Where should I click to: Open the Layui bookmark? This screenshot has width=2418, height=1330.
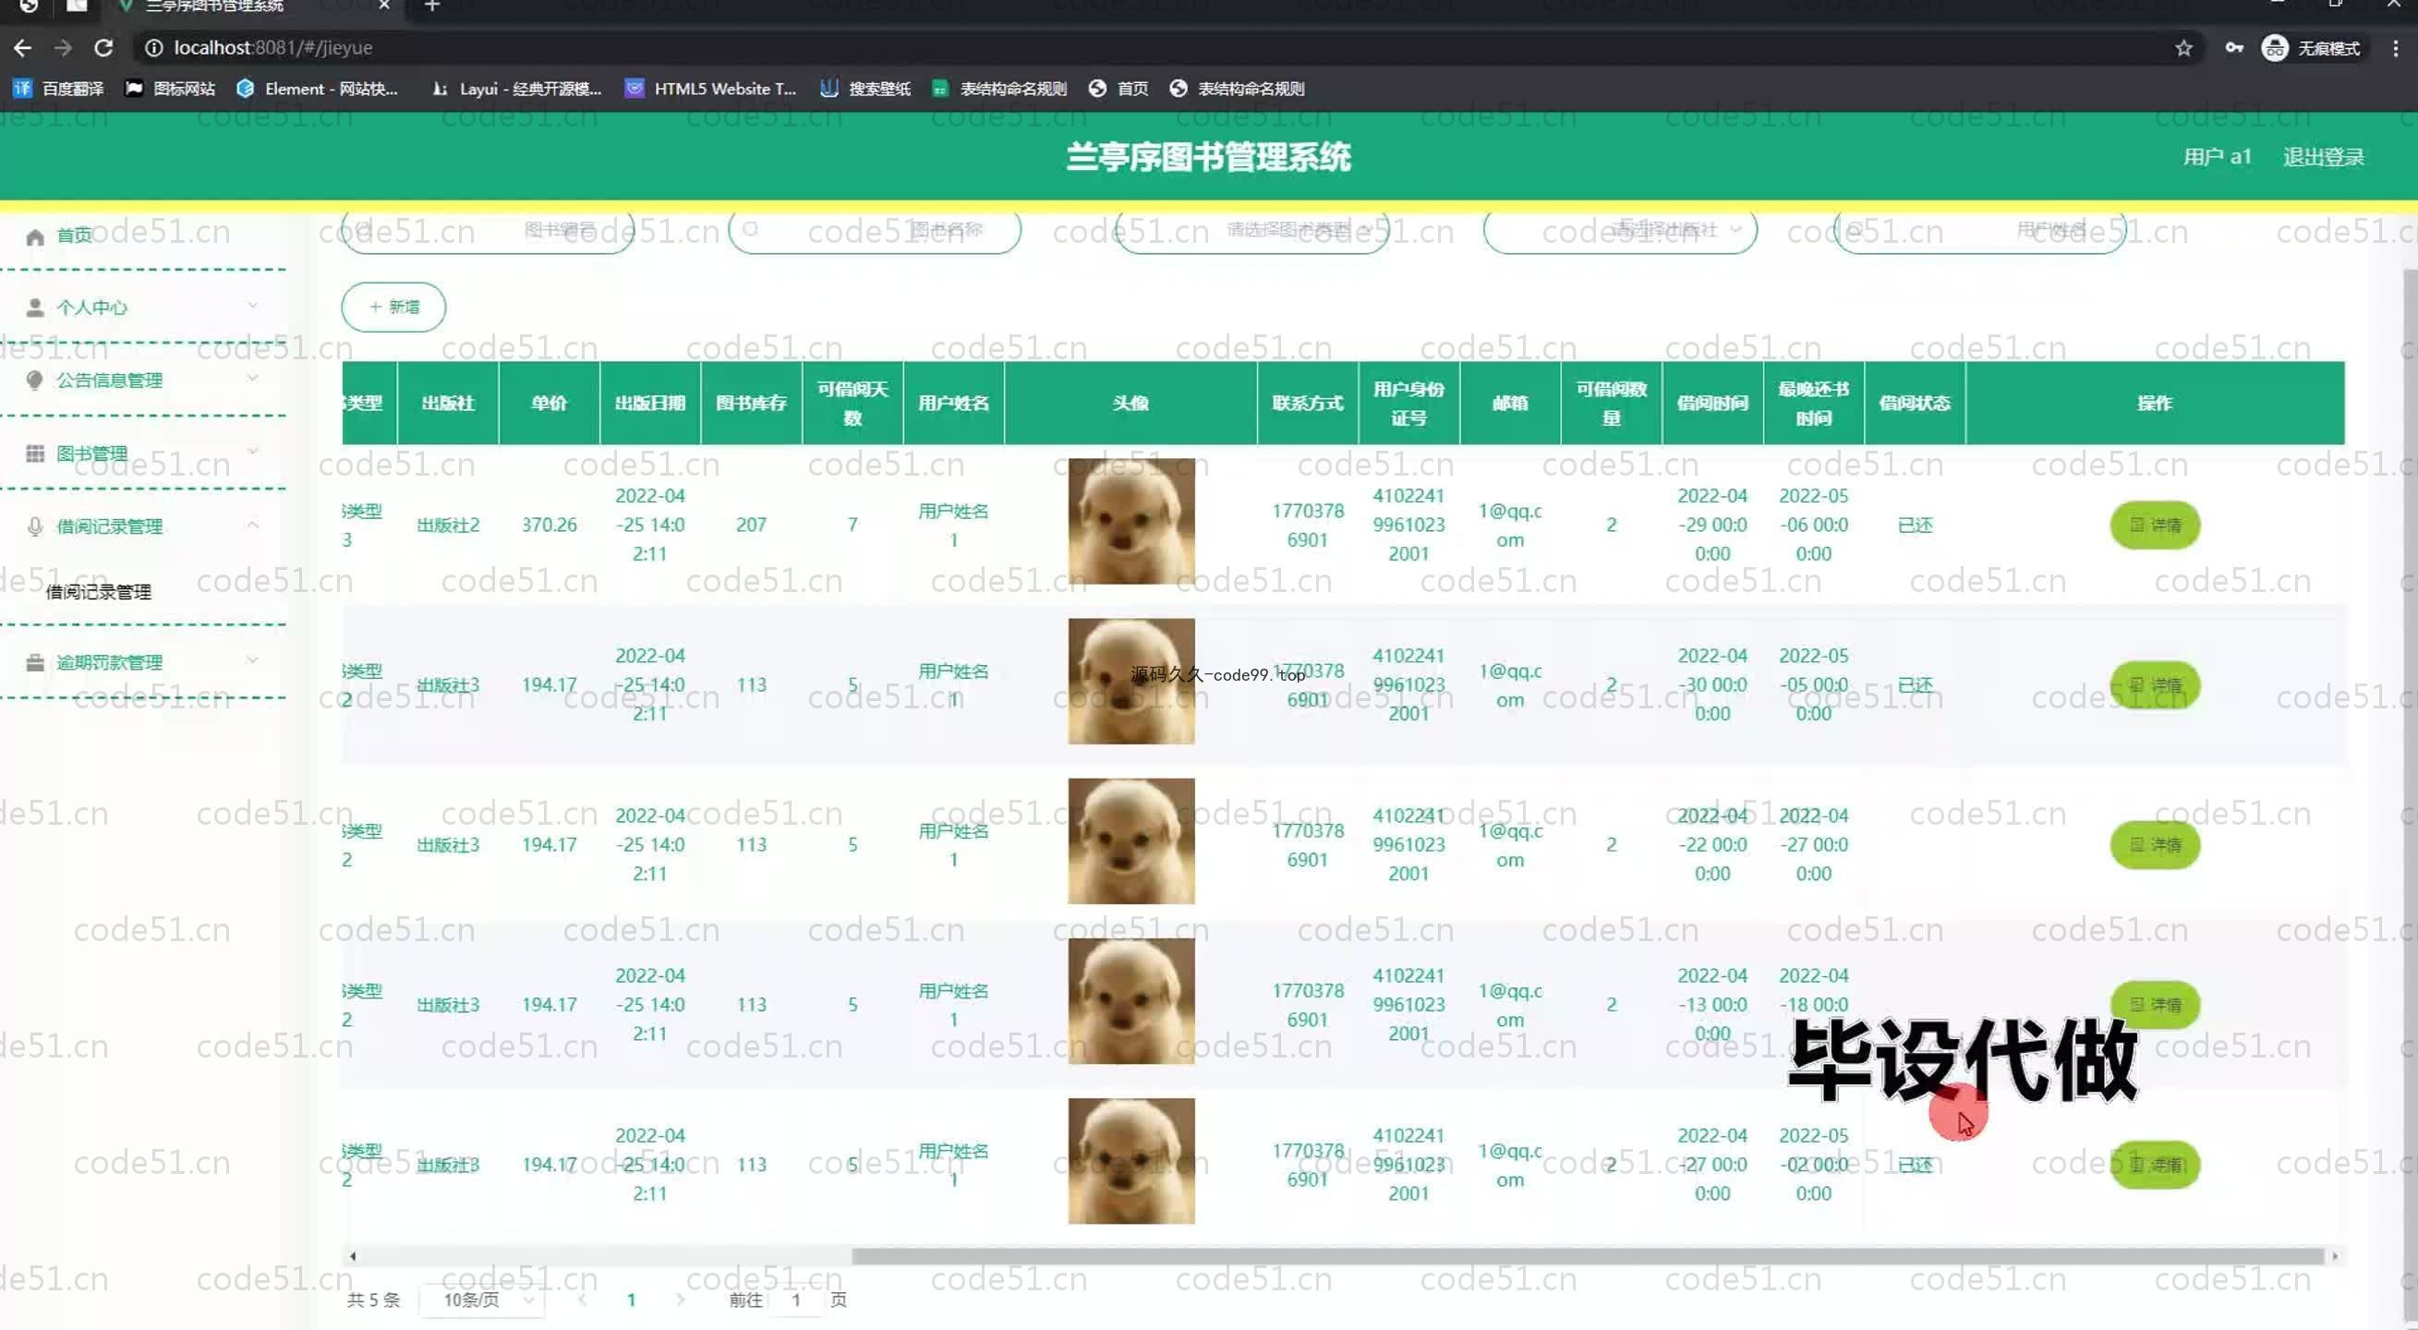[x=516, y=89]
